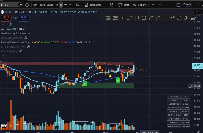This screenshot has width=203, height=133.
Task: Select the Path curve drawing tool
Action: point(151,18)
